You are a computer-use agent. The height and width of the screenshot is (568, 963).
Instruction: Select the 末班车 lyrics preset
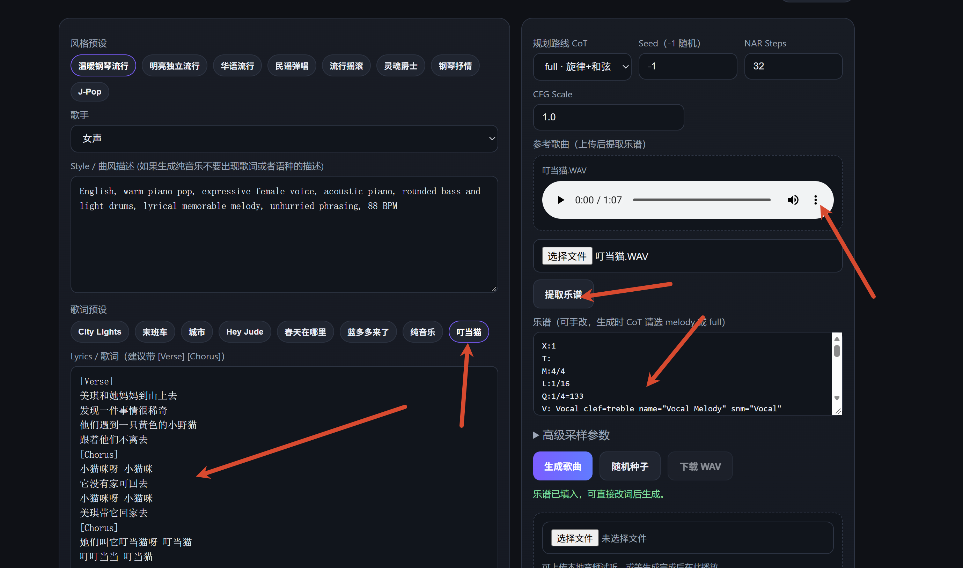pos(155,332)
